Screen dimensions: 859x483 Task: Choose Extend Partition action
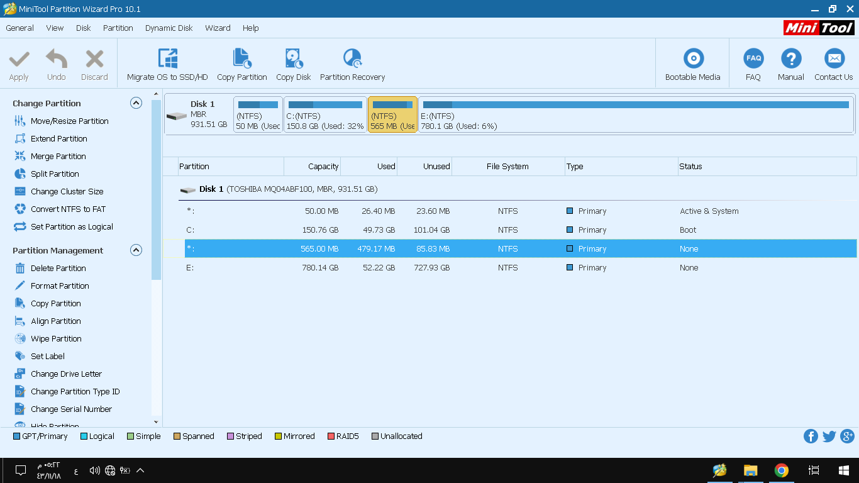[x=59, y=138]
